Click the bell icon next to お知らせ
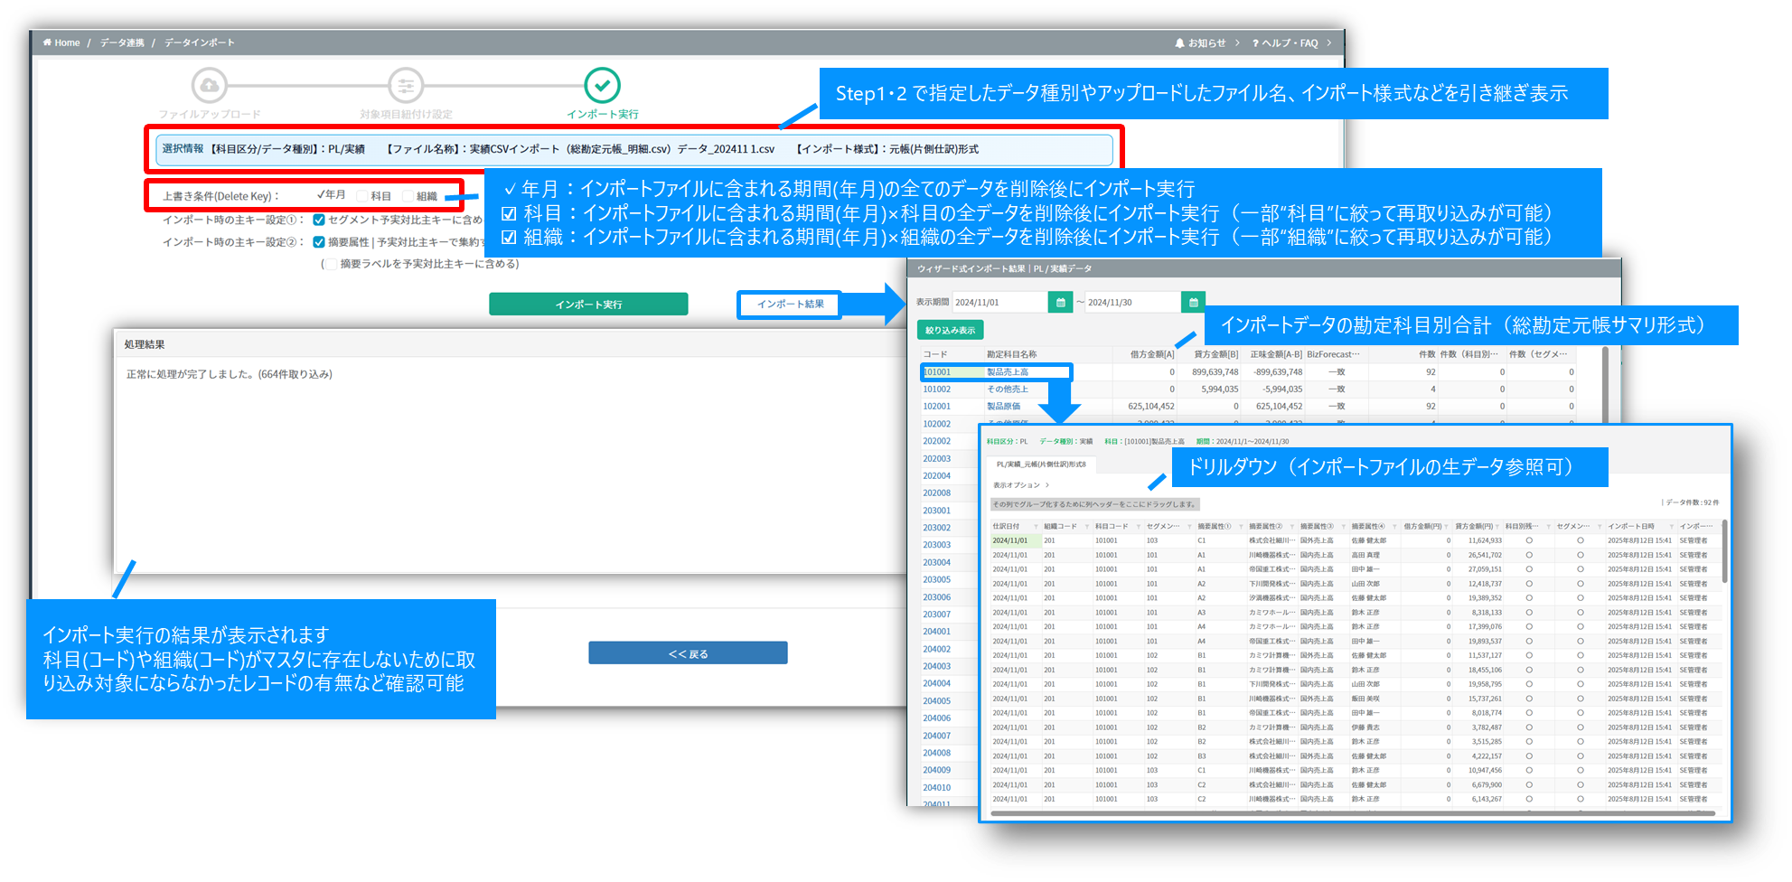 point(1179,43)
